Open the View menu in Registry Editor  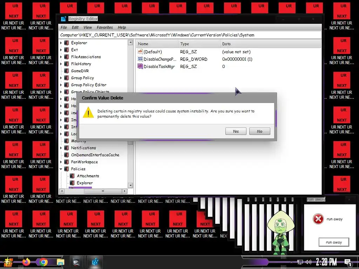[88, 27]
